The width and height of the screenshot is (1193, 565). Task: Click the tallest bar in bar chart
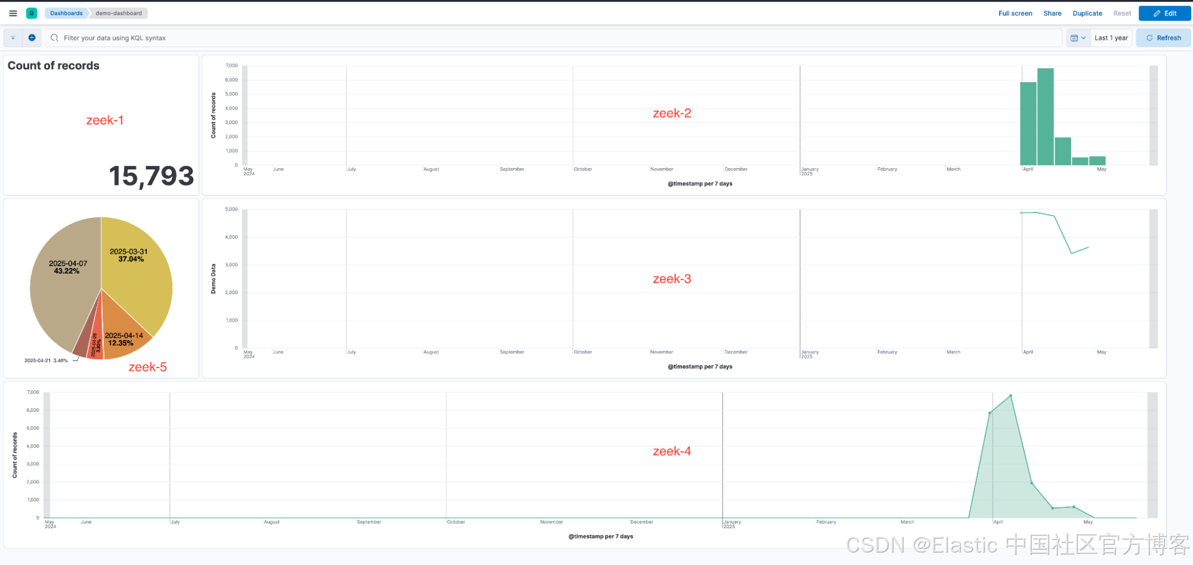point(1045,116)
